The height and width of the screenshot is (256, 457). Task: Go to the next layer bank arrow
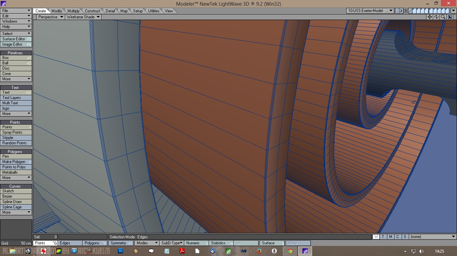click(x=401, y=11)
